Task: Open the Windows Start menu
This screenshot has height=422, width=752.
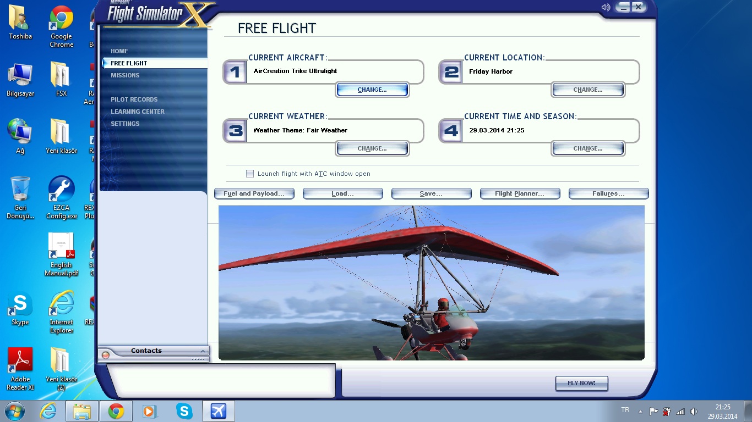Action: point(14,411)
